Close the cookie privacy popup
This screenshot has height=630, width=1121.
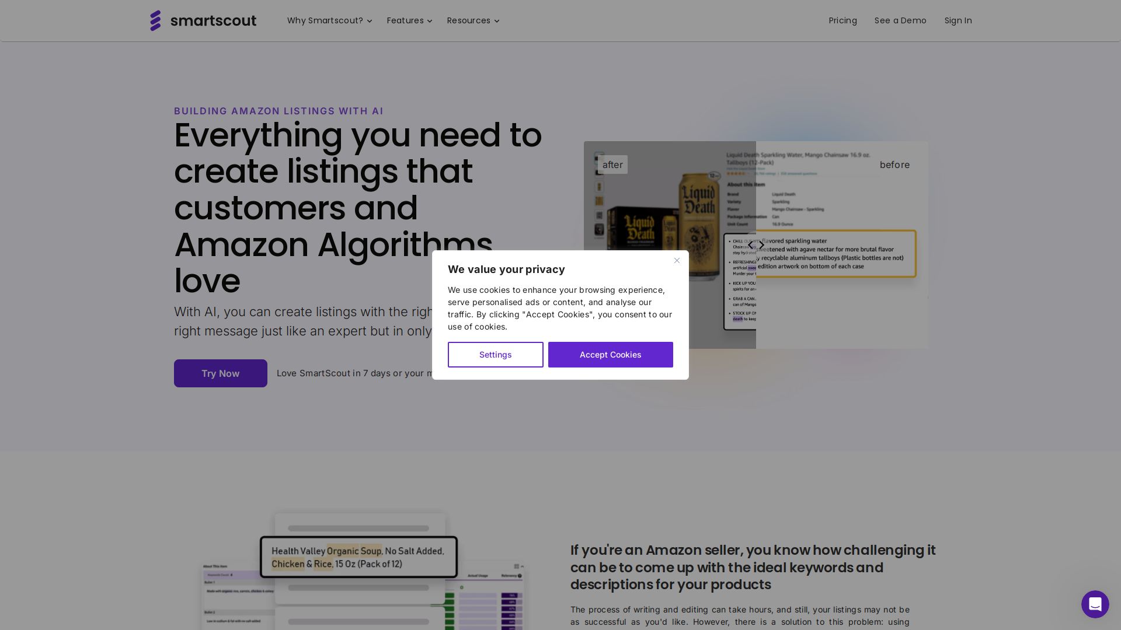(x=677, y=261)
